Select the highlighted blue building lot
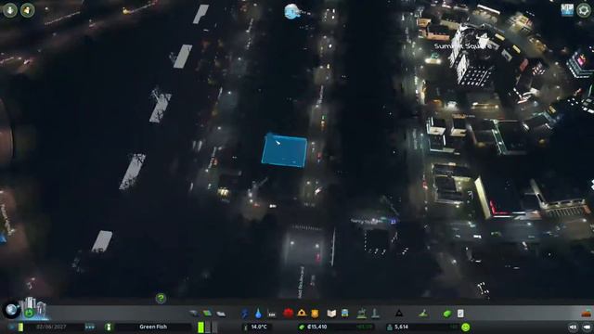Image resolution: width=594 pixels, height=334 pixels. tap(284, 150)
